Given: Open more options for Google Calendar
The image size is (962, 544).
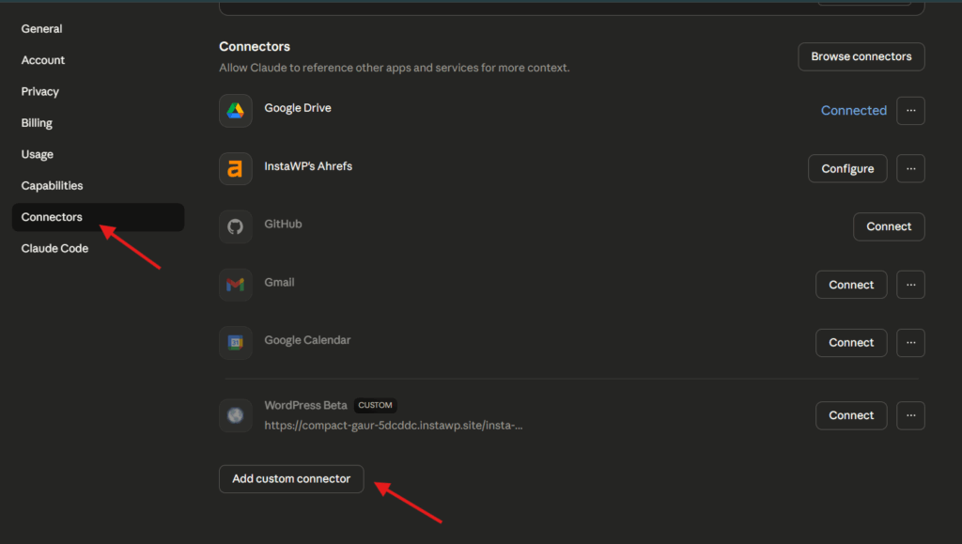Looking at the screenshot, I should click(x=910, y=343).
